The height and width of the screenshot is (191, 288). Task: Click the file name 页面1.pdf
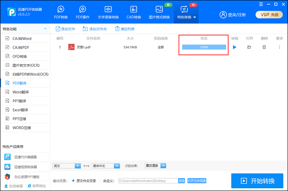84,47
